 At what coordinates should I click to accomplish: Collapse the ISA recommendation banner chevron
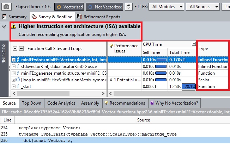[x=4, y=26]
